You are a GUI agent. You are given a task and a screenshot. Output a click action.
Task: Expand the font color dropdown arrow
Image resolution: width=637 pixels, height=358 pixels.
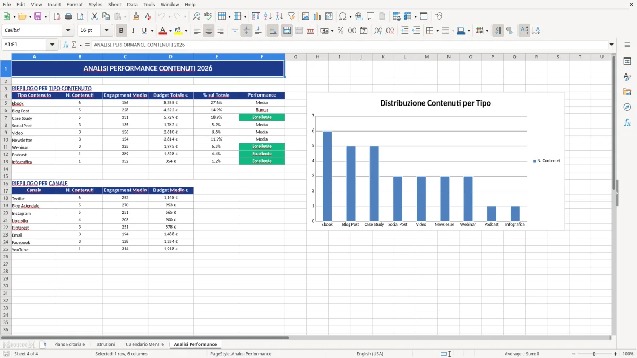tap(170, 30)
